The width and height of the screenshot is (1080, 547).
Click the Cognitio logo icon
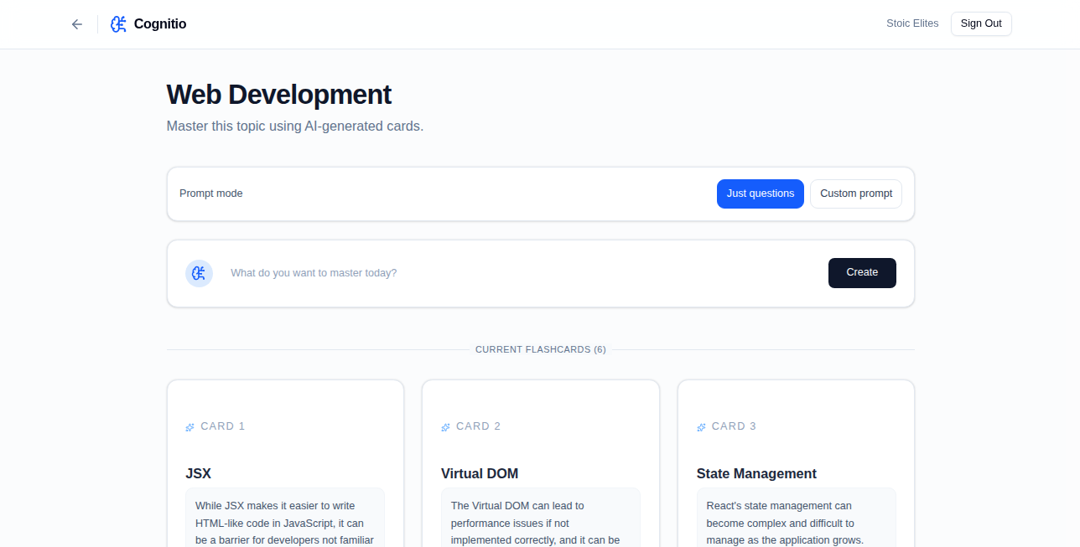(x=118, y=23)
